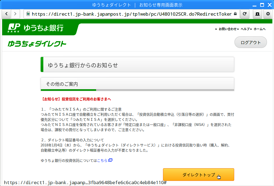Open the bookmark/download toolbar icon
The height and width of the screenshot is (186, 274).
coord(257,14)
